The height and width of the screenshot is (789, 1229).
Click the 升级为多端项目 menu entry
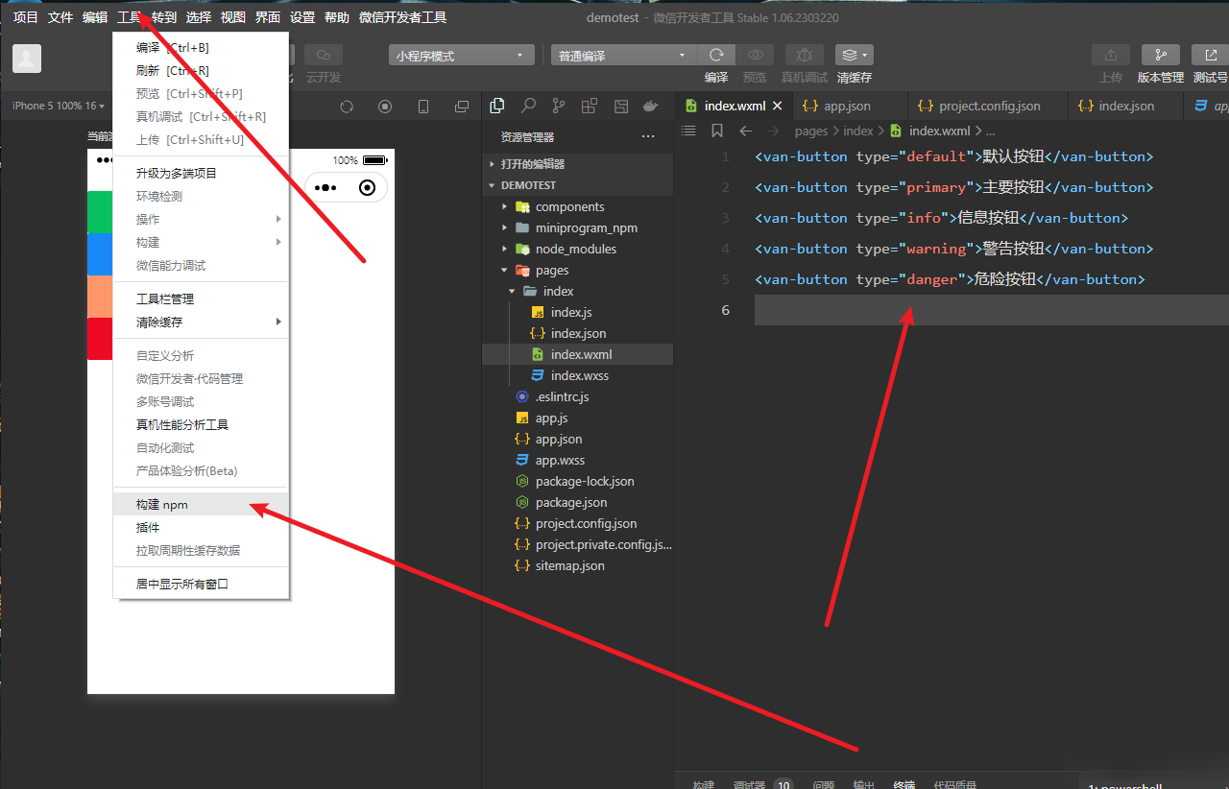coord(177,173)
